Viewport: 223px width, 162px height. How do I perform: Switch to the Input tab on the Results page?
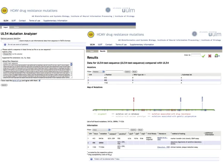click(x=92, y=51)
